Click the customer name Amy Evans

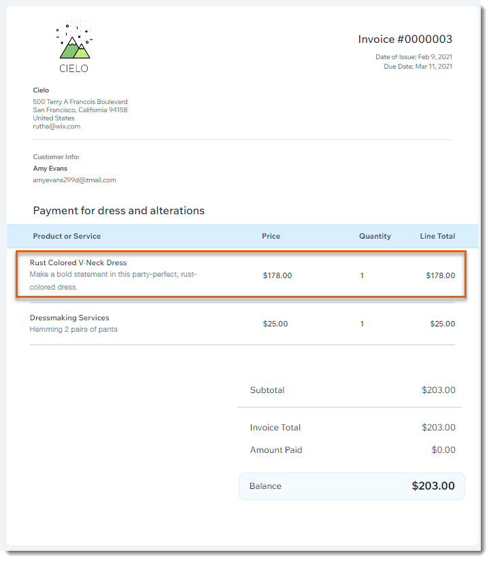click(x=50, y=168)
